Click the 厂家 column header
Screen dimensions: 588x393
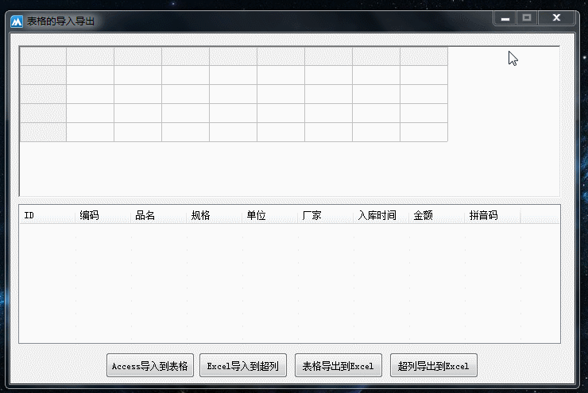point(325,215)
